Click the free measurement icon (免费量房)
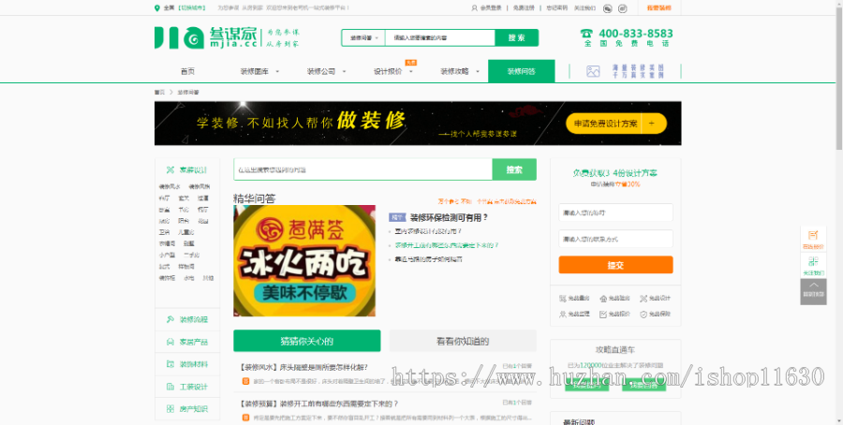The width and height of the screenshot is (843, 425). (x=562, y=299)
